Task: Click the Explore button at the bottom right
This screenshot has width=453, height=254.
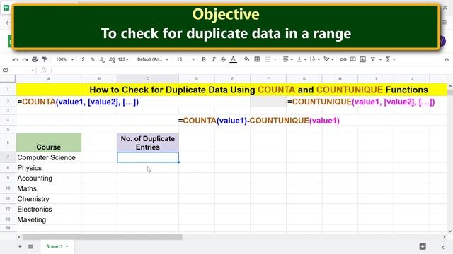Action: point(423,246)
